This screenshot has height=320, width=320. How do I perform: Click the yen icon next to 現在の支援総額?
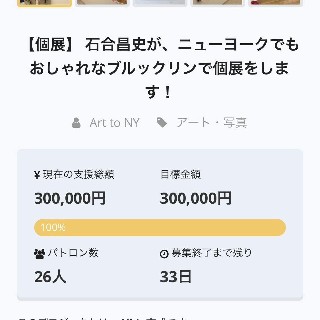coord(37,175)
